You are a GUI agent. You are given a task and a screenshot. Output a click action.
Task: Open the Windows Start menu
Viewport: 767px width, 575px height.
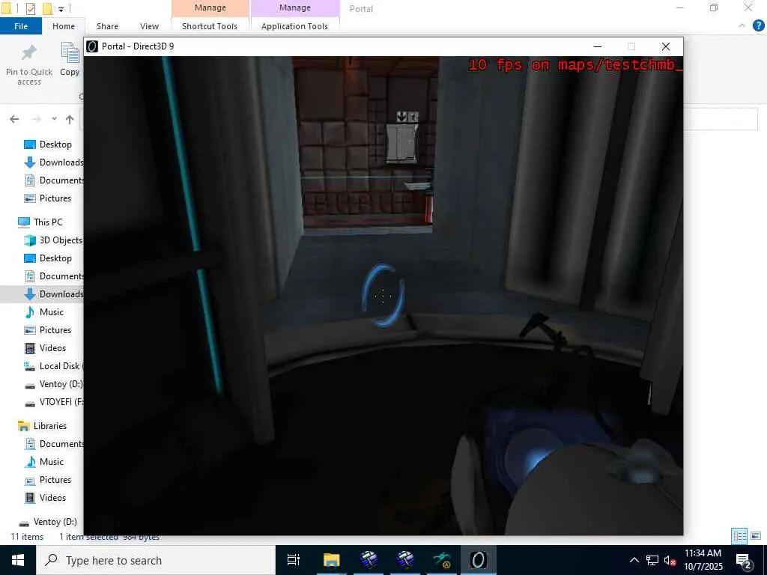(x=18, y=560)
